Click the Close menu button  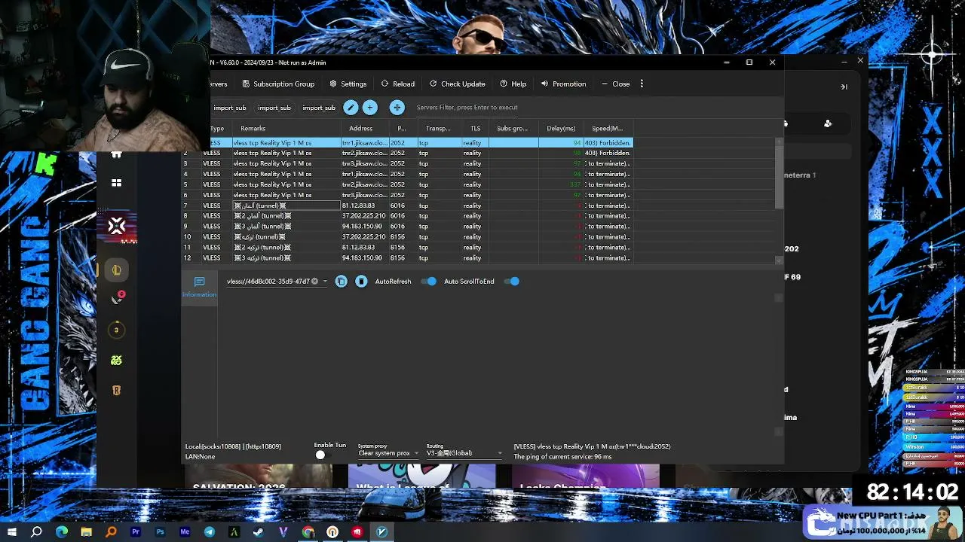[615, 84]
